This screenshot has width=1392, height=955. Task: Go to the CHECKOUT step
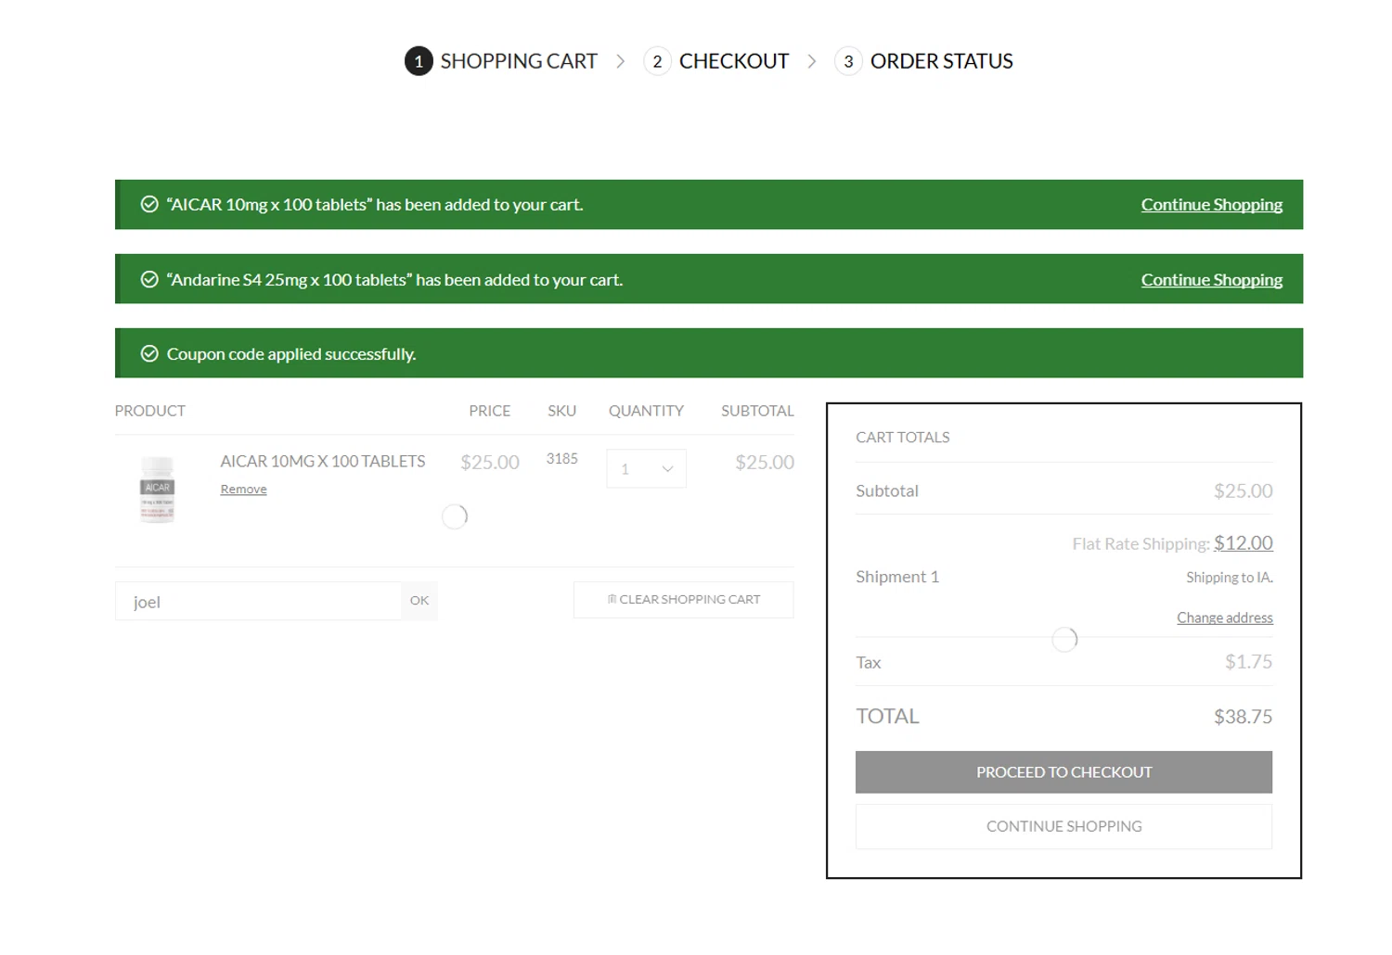[734, 61]
